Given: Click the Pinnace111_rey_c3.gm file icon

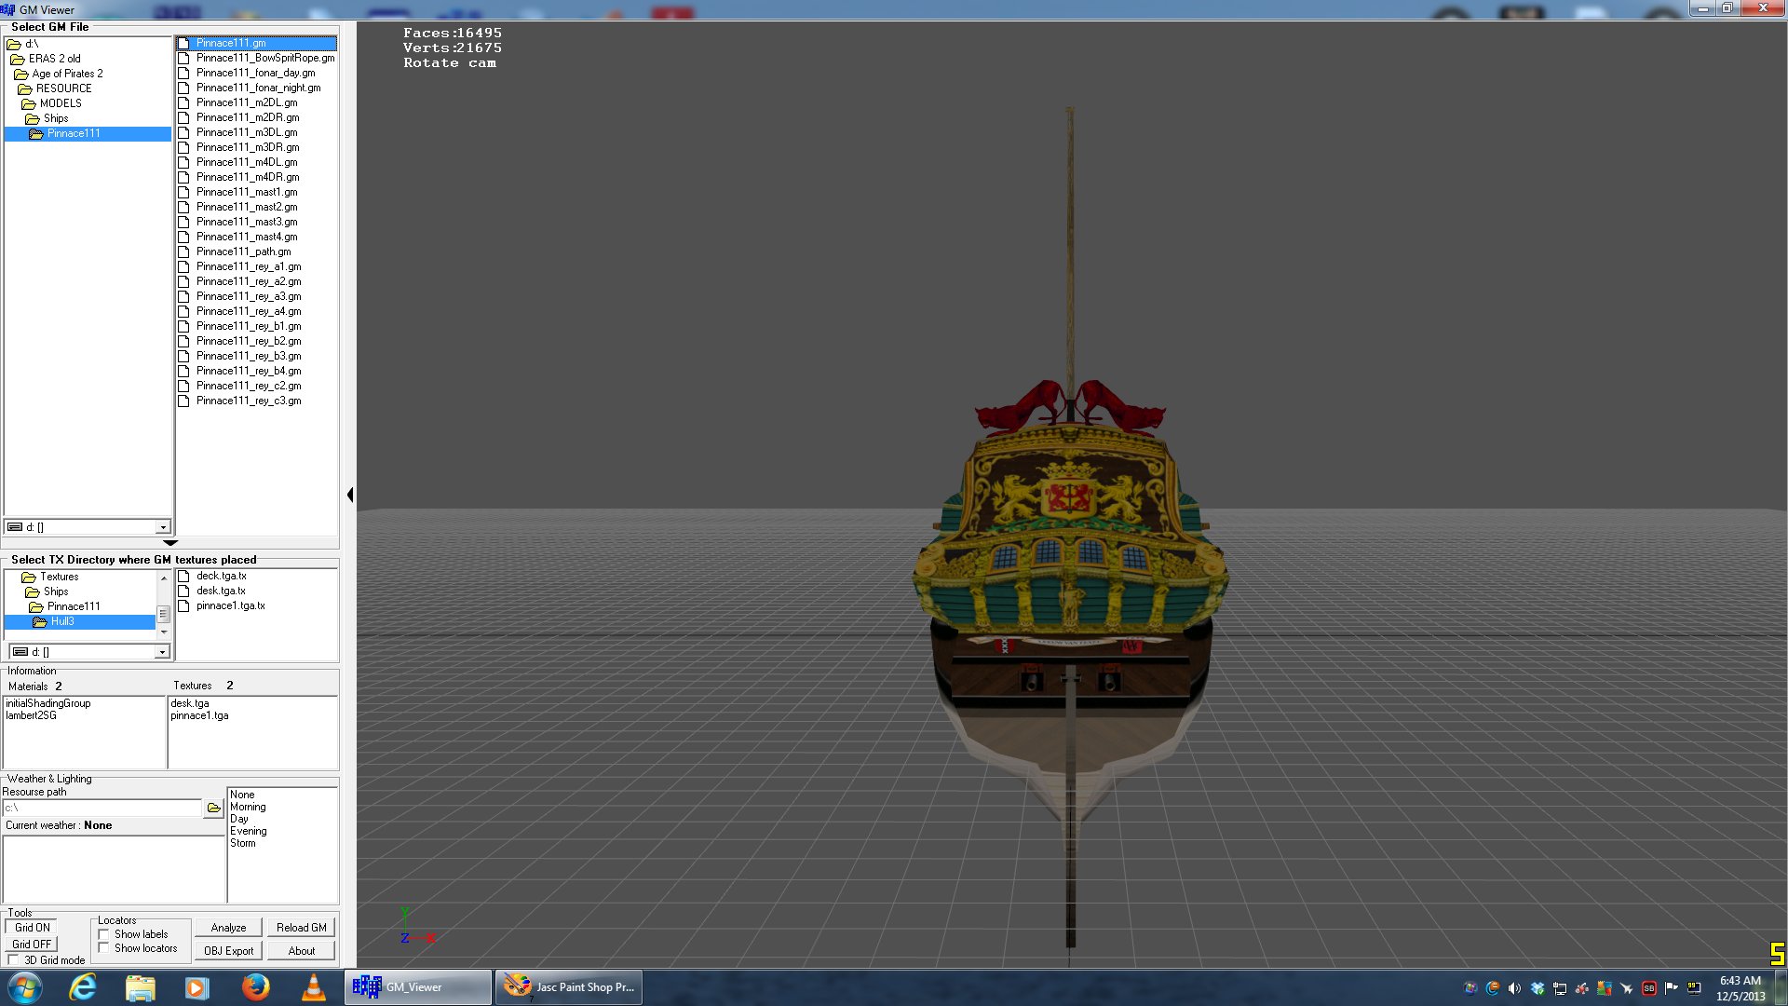Looking at the screenshot, I should pos(183,401).
